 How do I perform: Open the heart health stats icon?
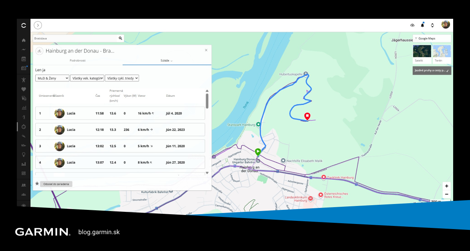pos(23,89)
